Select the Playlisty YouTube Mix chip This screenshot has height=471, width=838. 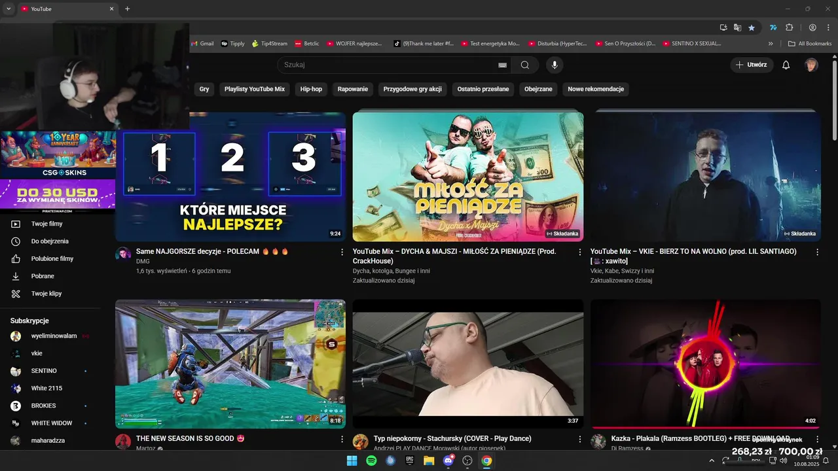coord(255,89)
